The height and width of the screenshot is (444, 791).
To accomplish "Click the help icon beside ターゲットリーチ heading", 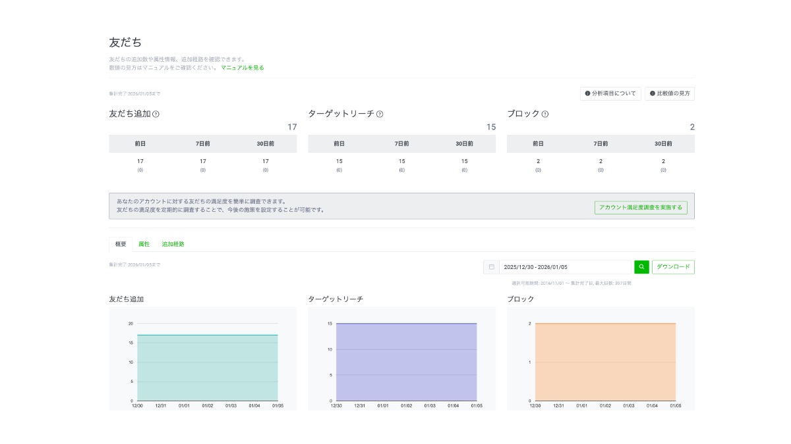I will click(x=380, y=114).
